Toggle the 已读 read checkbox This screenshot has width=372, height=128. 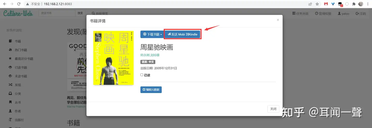142,75
